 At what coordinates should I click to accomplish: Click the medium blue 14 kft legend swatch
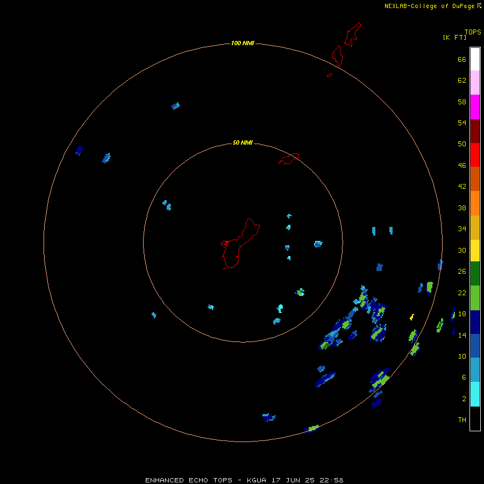click(x=475, y=346)
